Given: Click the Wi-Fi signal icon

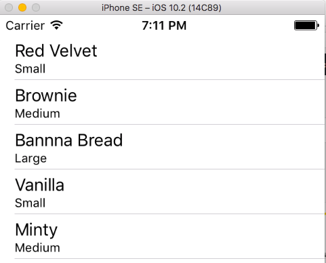Looking at the screenshot, I should tap(56, 25).
